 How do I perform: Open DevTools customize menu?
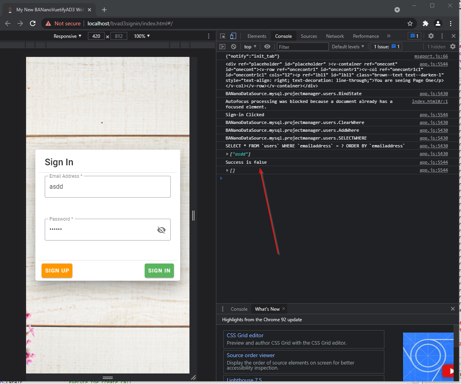(442, 36)
